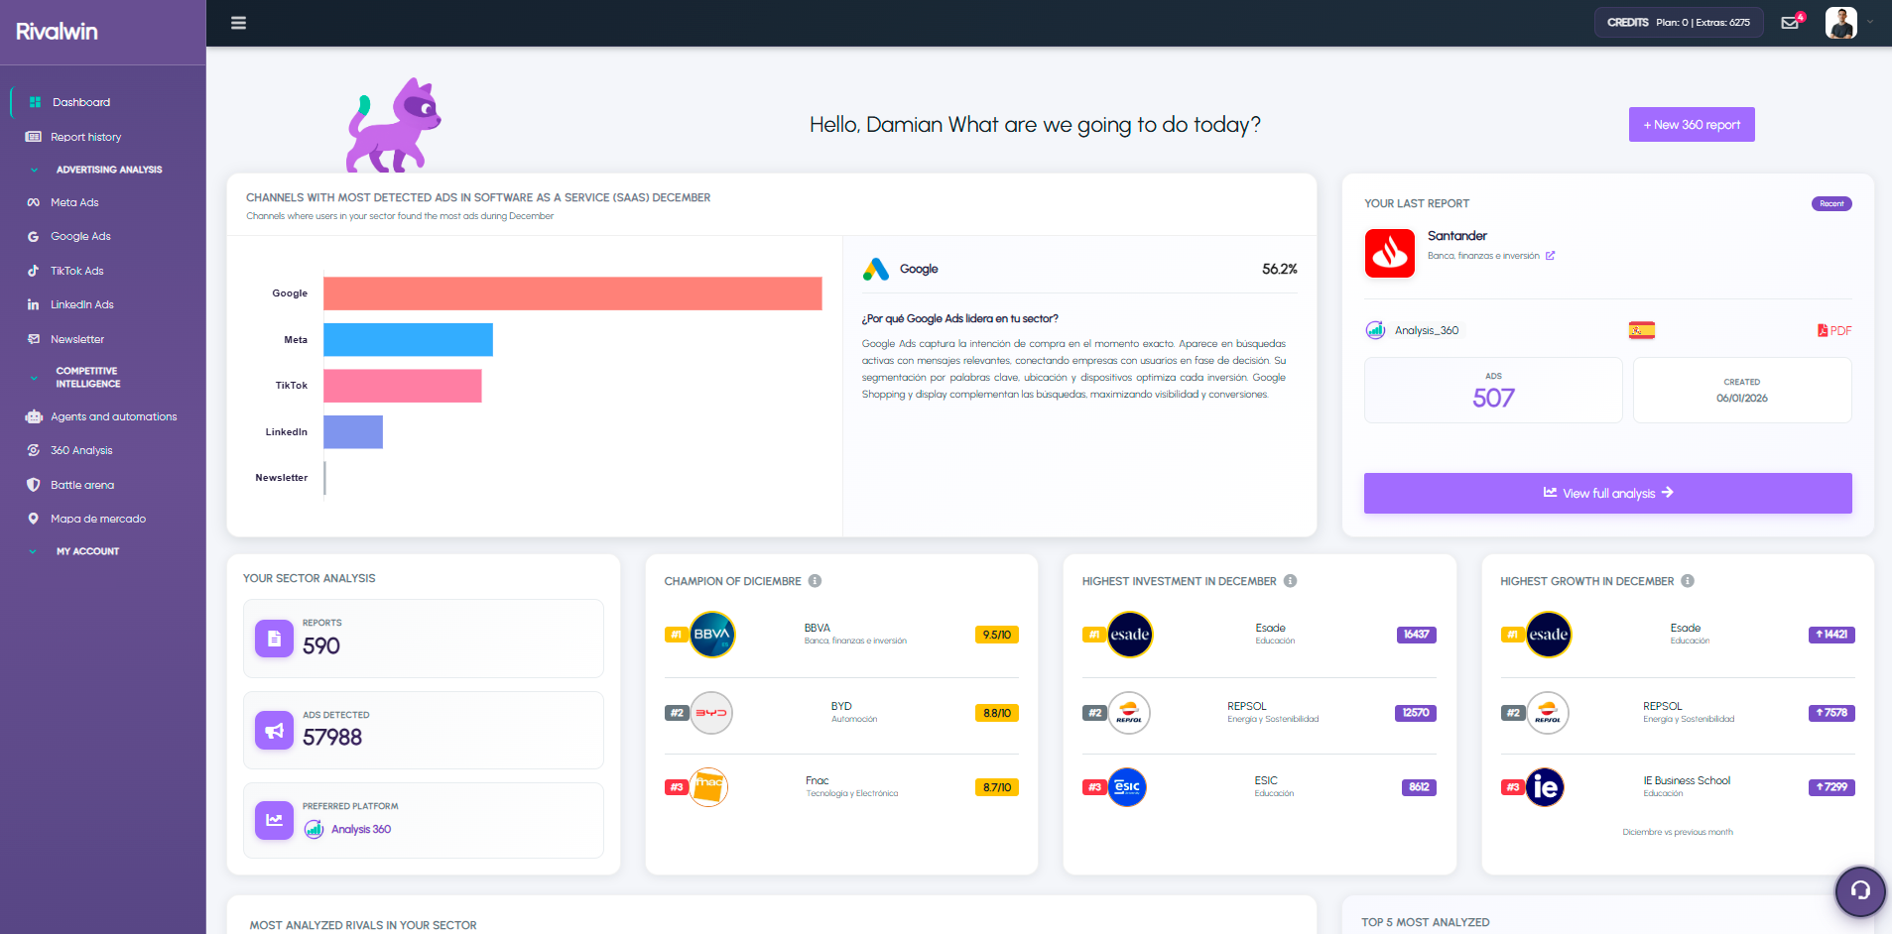Screen dimensions: 1892x934
Task: Open the Analysis 360 preferred platform link
Action: point(361,829)
